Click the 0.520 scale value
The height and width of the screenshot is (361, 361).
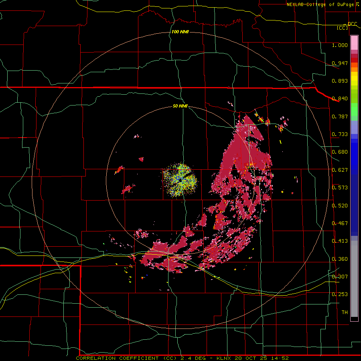click(x=340, y=206)
